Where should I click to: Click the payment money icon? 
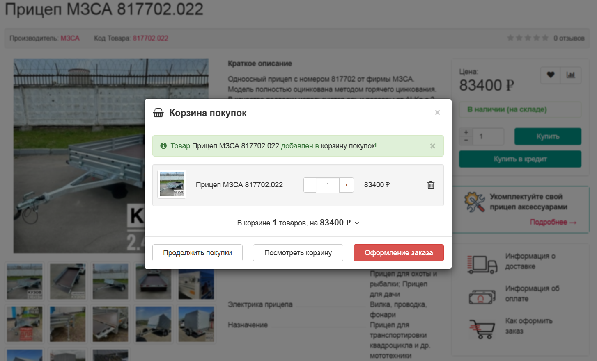click(482, 297)
